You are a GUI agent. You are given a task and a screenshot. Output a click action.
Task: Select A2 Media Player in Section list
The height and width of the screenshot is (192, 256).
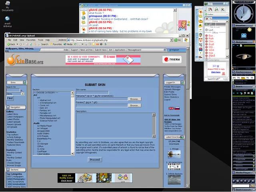point(44,126)
